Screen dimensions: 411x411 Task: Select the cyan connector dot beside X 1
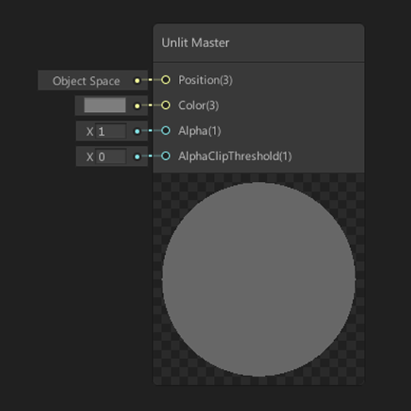point(137,132)
